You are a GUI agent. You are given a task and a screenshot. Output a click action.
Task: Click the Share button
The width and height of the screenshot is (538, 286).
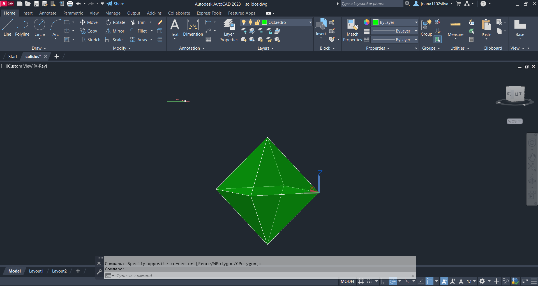[116, 4]
